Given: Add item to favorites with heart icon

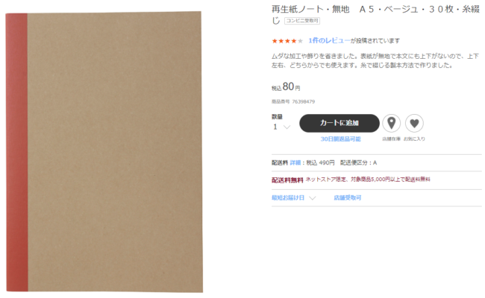Looking at the screenshot, I should (x=414, y=123).
